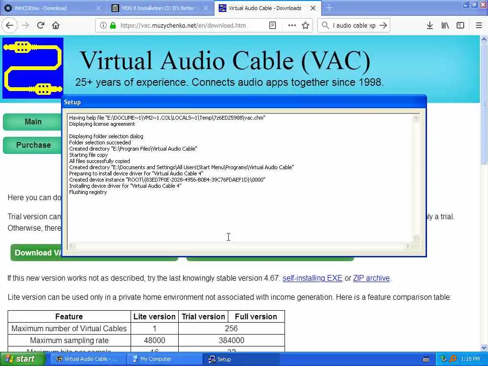The width and height of the screenshot is (488, 366).
Task: Click the Main navigation button
Action: pos(33,122)
